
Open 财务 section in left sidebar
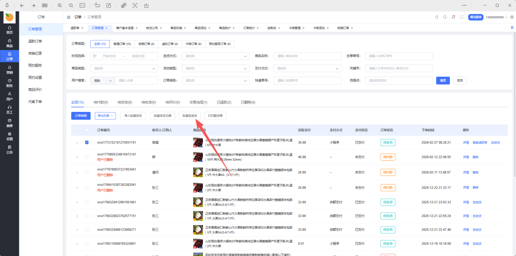point(10,83)
